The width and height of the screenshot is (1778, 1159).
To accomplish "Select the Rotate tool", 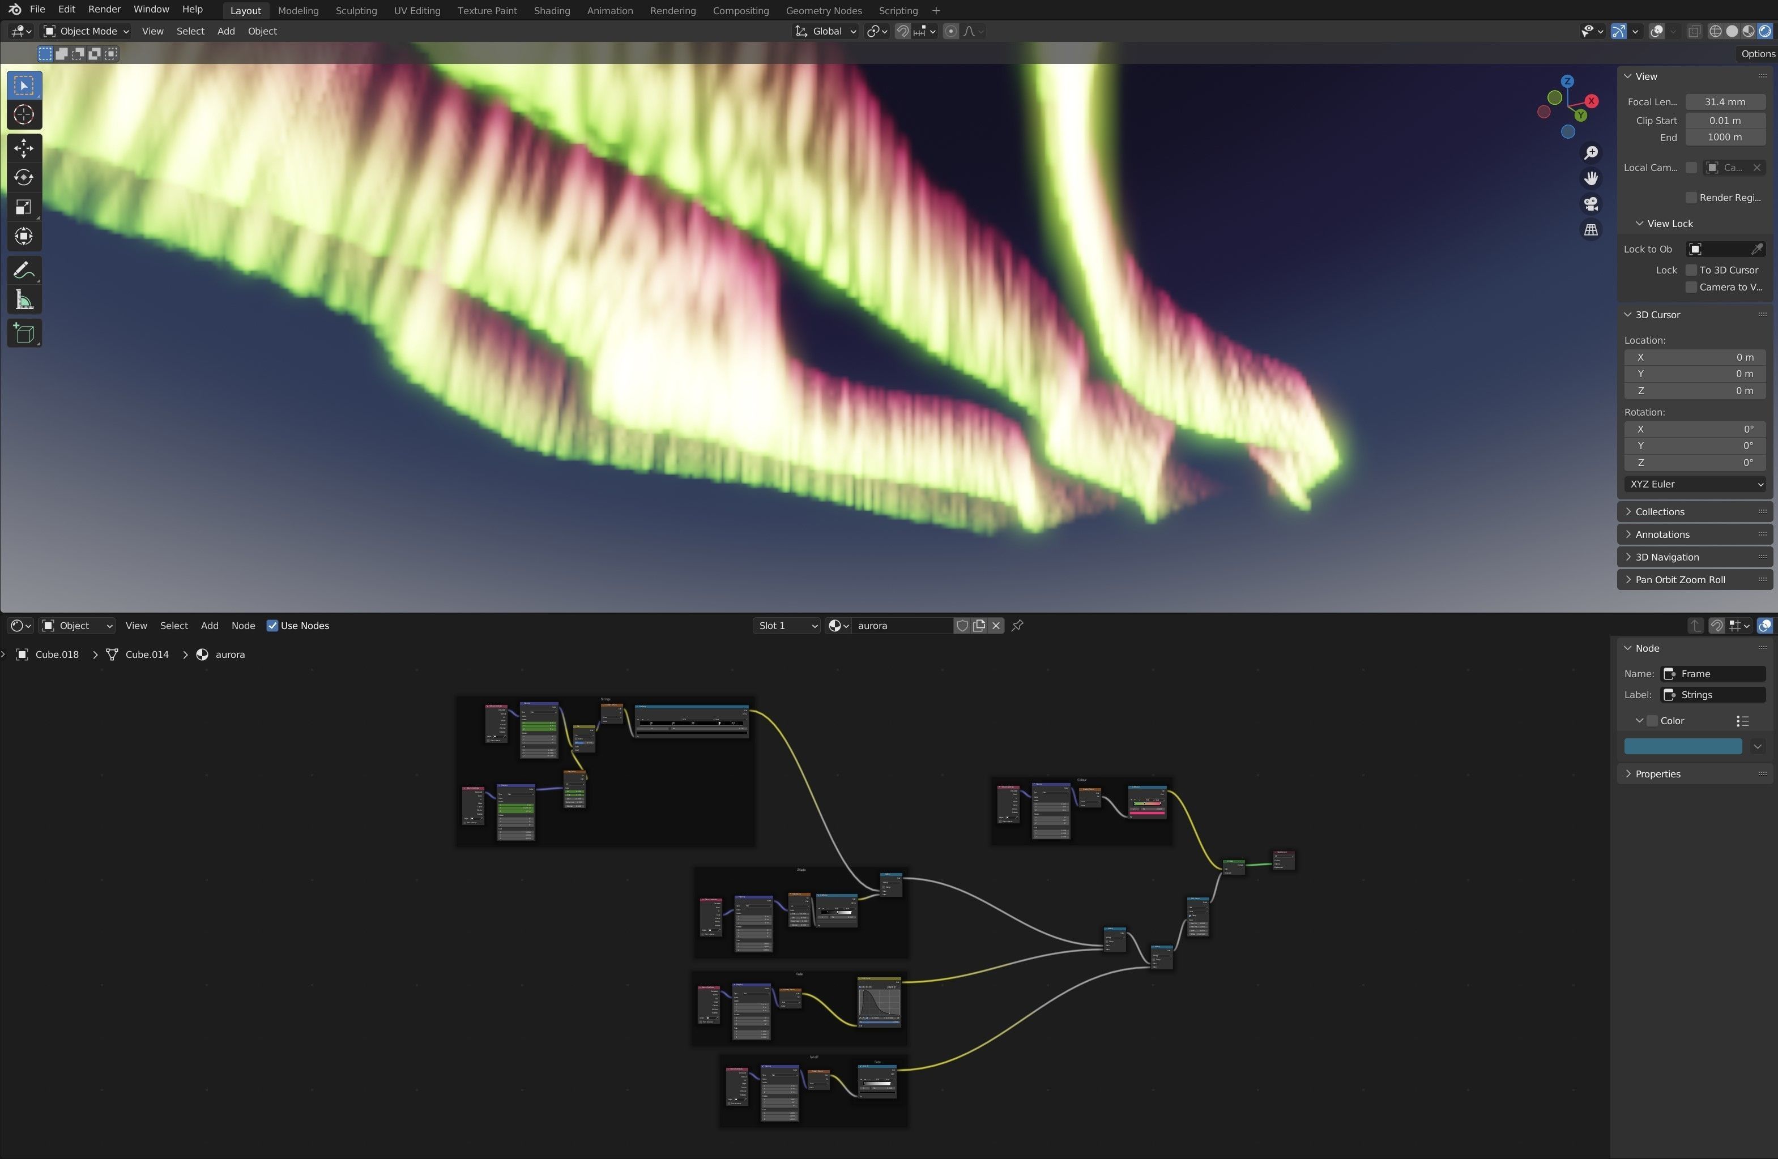I will click(x=23, y=178).
